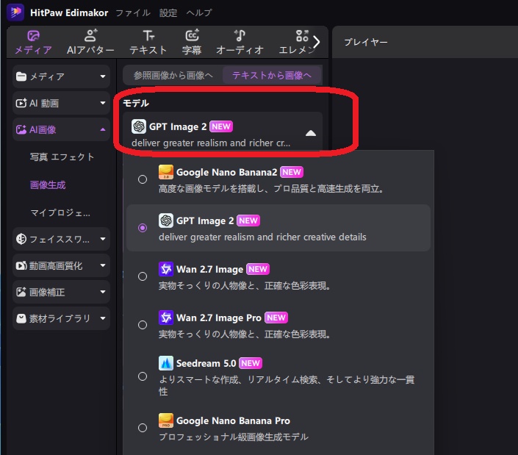Collapse the モデル GPT Image 2 dropdown
Screen dimensions: 518x455
coord(311,133)
